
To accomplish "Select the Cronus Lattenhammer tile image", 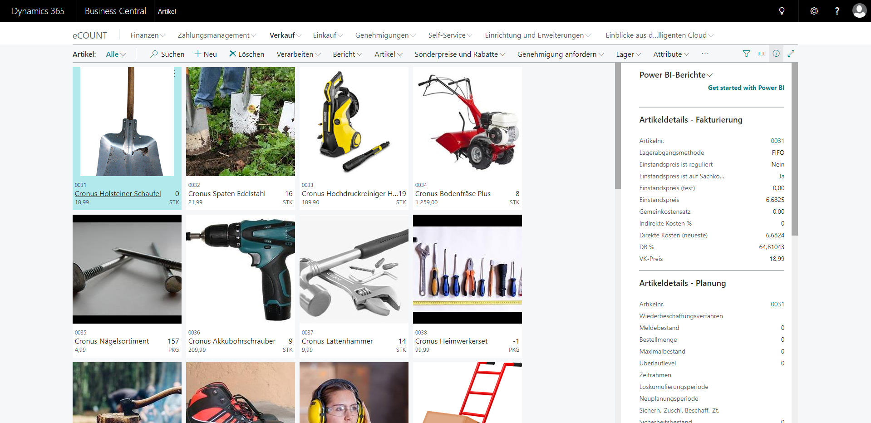I will coord(354,269).
